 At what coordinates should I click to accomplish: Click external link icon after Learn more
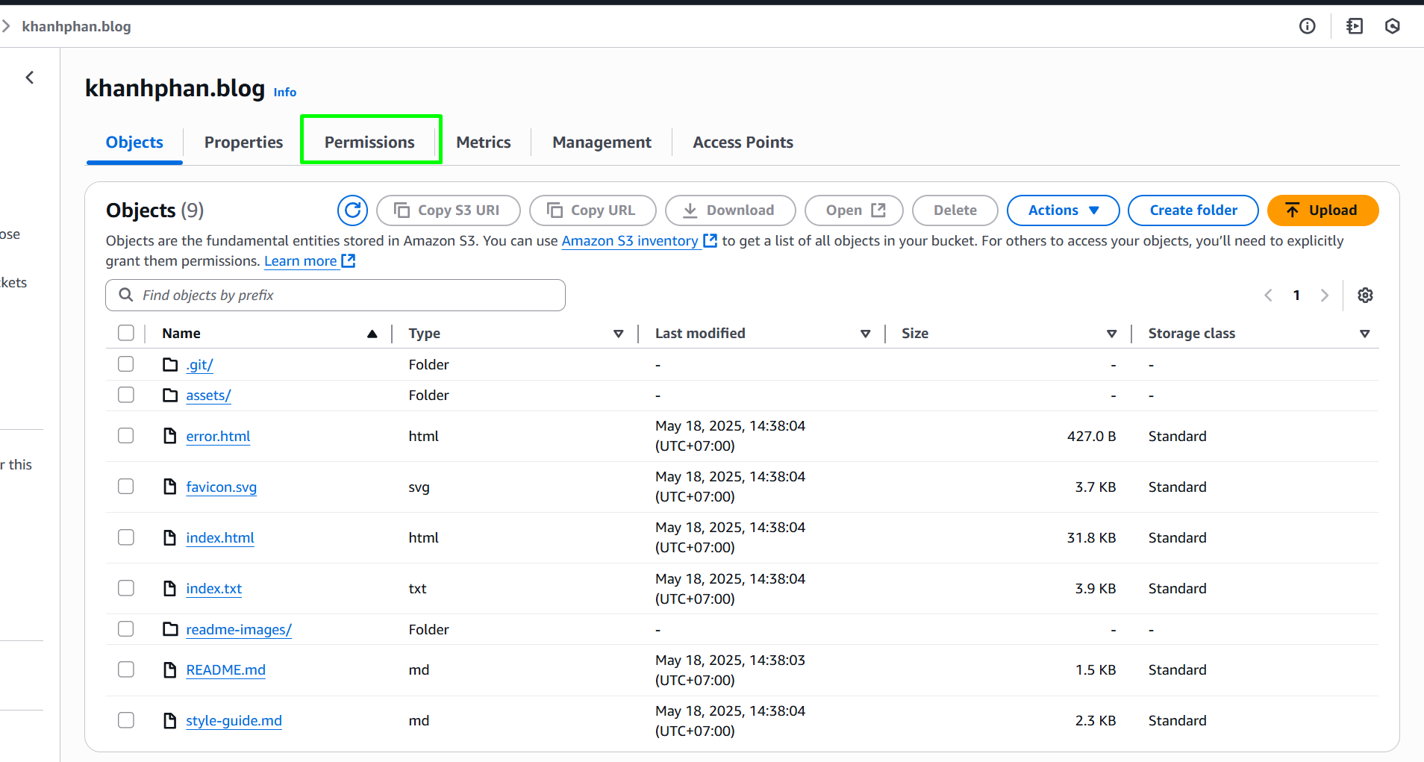point(349,260)
